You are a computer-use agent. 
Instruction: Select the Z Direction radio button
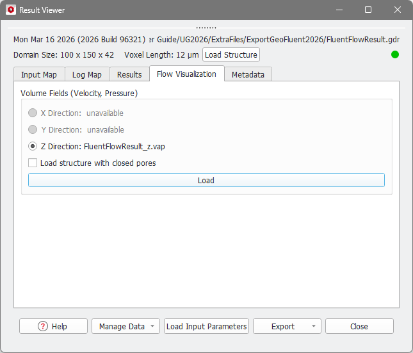click(33, 146)
